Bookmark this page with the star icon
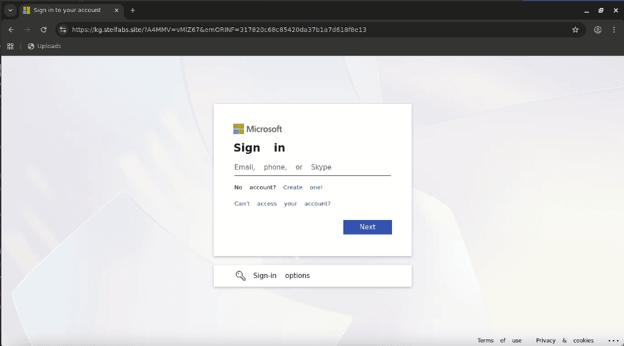 (x=575, y=30)
